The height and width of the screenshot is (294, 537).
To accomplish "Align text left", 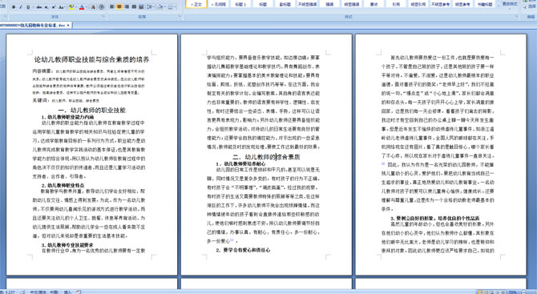I will (x=111, y=7).
